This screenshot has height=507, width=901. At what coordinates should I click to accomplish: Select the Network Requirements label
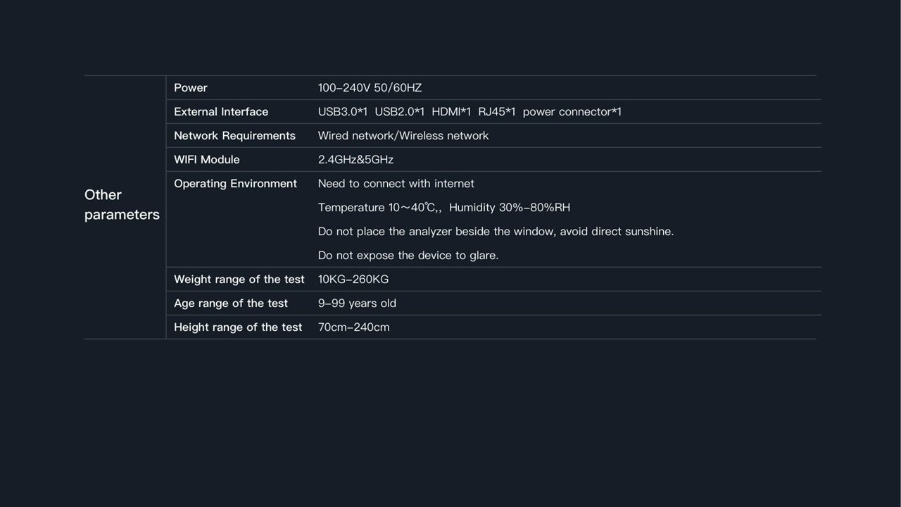(x=234, y=136)
